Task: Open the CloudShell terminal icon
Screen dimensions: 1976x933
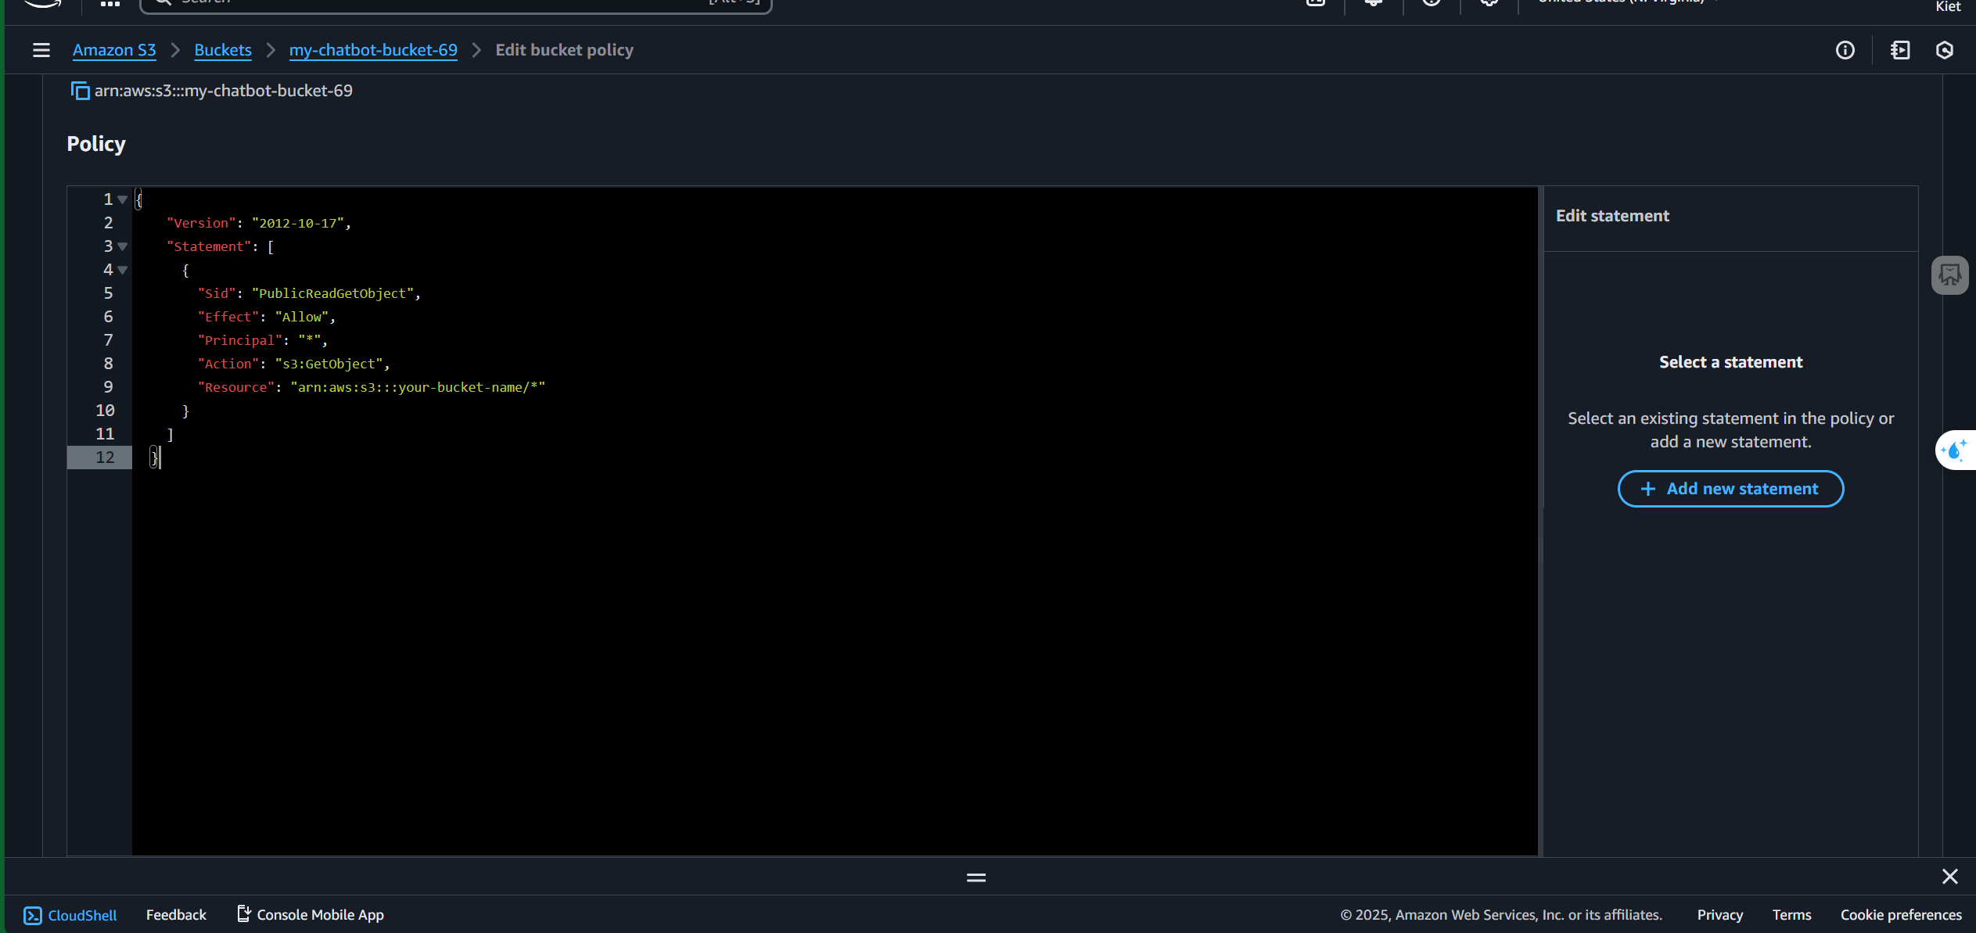Action: [33, 915]
